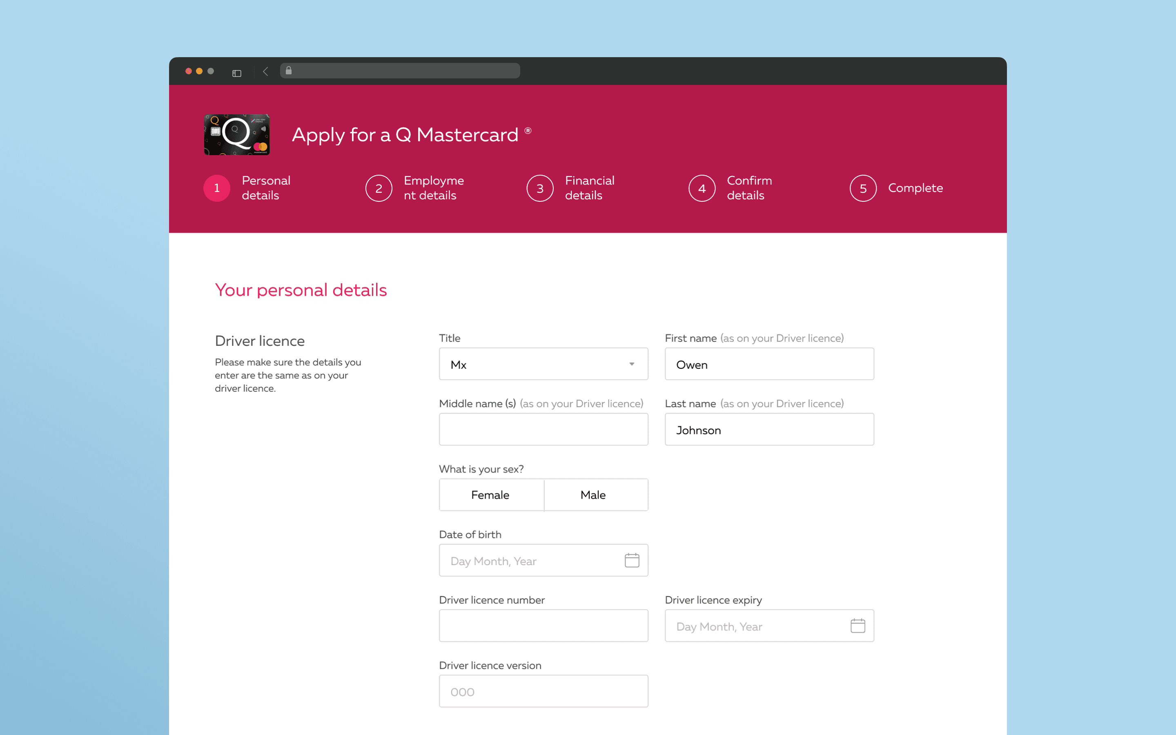Click the browser address bar
1176x735 pixels.
[400, 71]
